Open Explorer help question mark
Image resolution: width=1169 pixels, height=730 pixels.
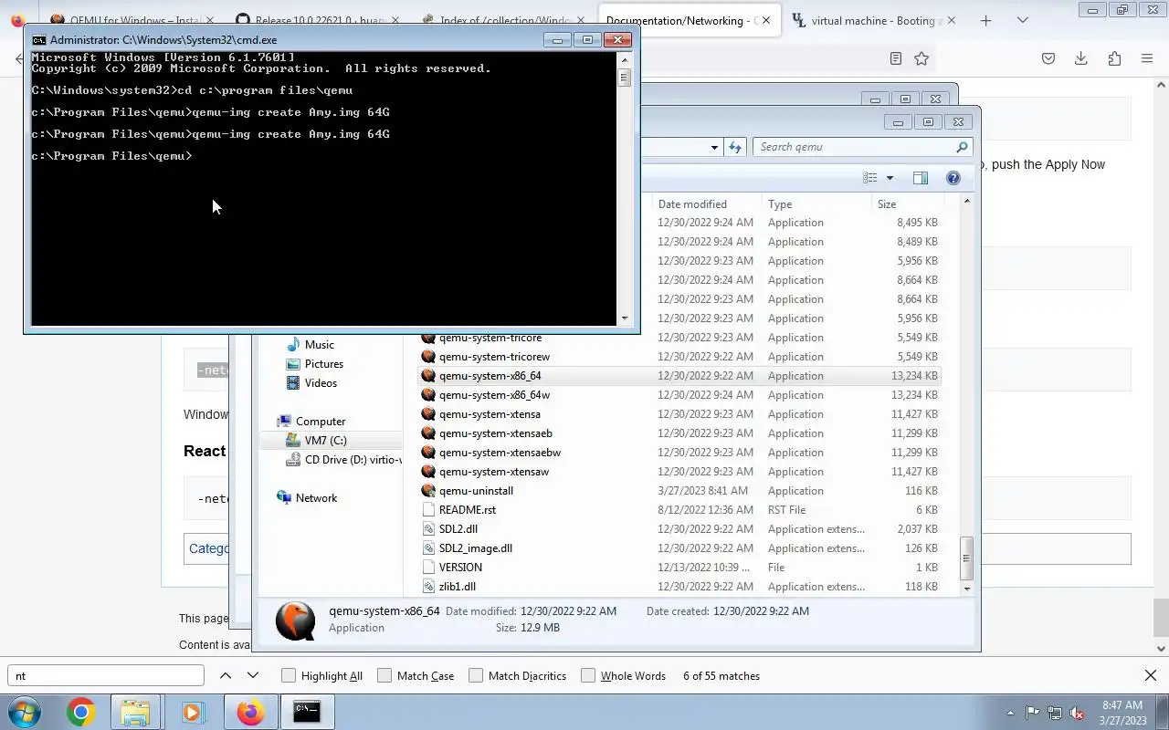[x=953, y=178]
